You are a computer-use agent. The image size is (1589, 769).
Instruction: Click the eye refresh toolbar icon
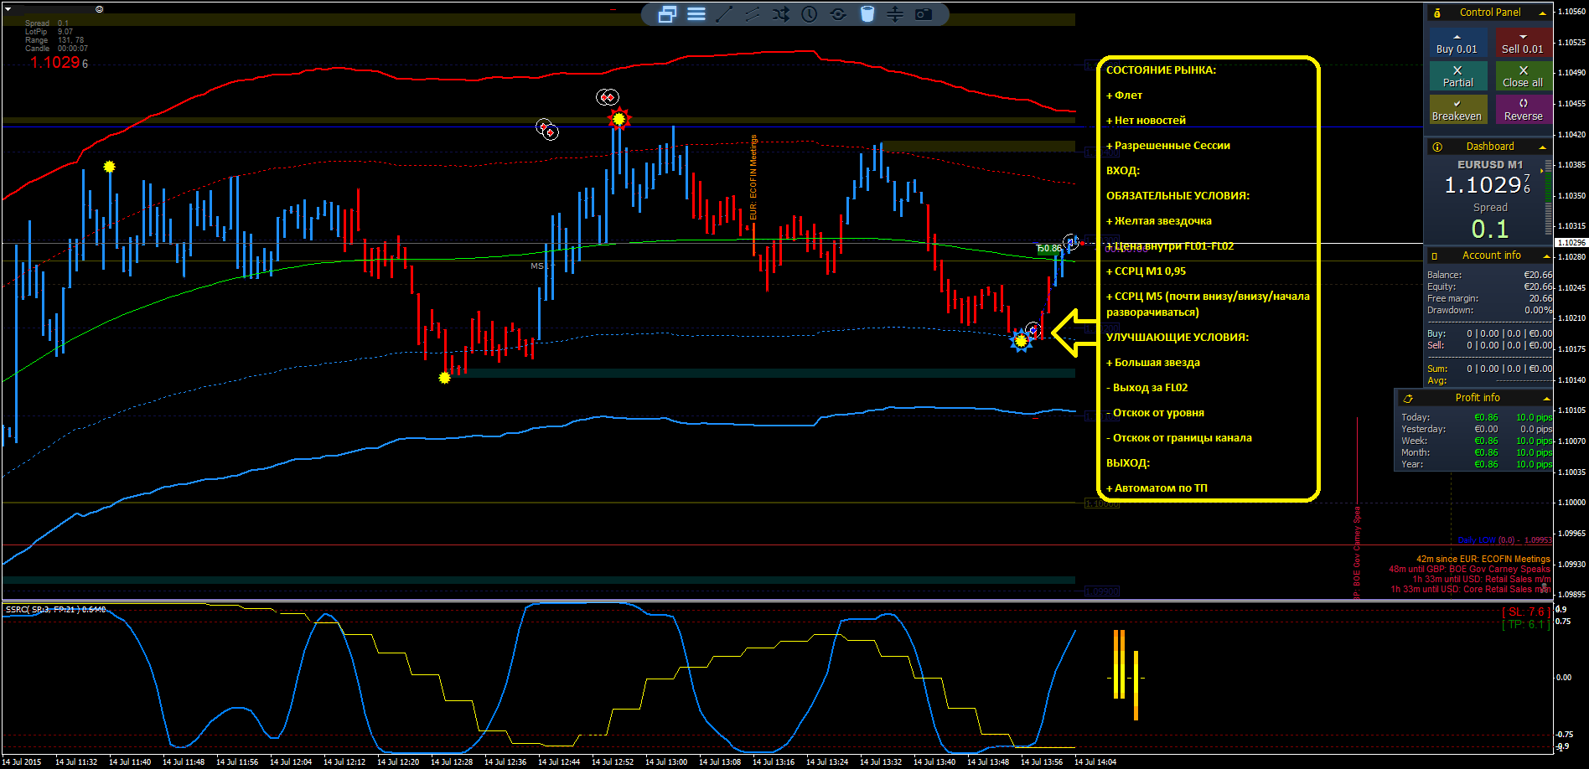[838, 14]
